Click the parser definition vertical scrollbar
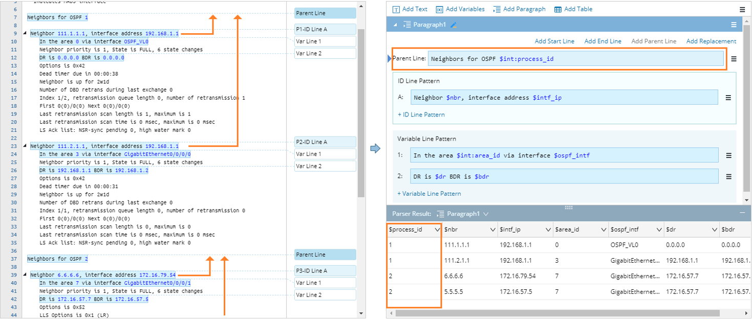The width and height of the screenshot is (752, 320). pos(747,107)
